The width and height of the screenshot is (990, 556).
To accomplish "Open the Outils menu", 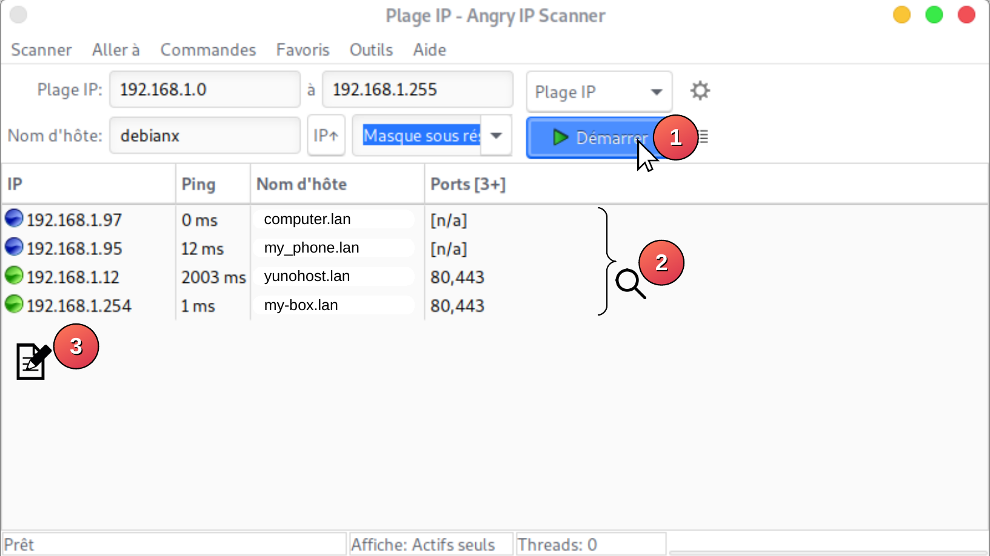I will [371, 50].
